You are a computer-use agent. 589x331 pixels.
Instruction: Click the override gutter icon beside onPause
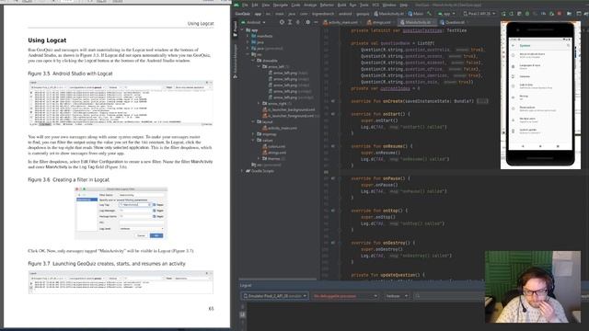pos(333,178)
